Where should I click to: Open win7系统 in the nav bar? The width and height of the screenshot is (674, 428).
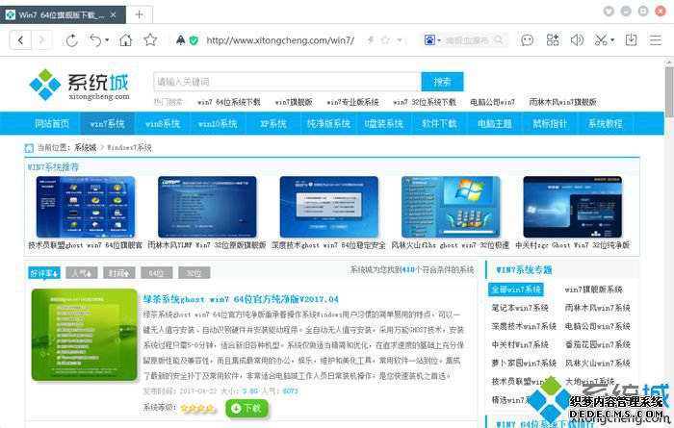(x=108, y=124)
